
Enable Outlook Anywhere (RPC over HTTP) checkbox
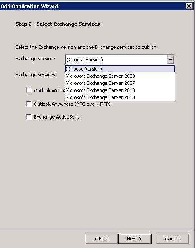tap(29, 104)
